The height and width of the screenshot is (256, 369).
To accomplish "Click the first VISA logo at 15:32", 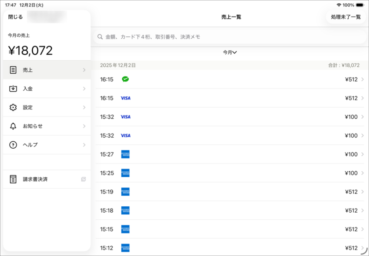I will point(125,117).
